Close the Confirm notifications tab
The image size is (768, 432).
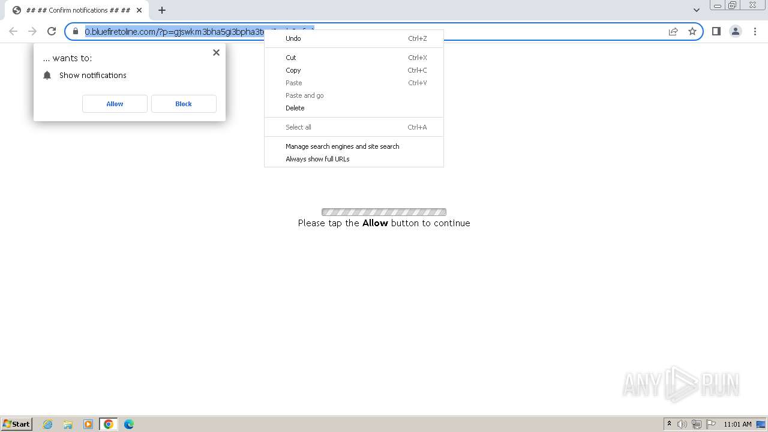tap(140, 10)
